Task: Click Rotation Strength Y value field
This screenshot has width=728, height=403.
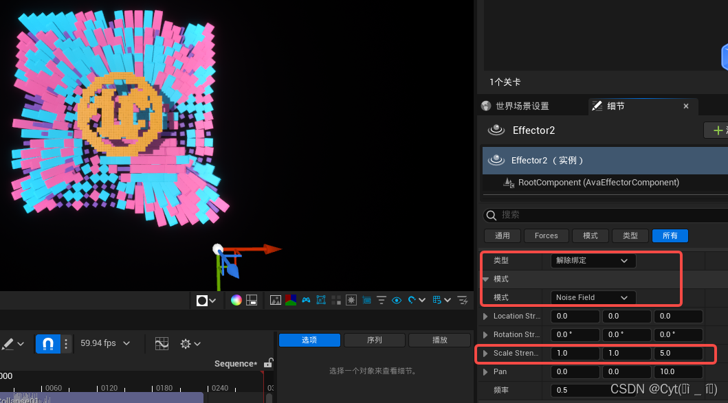Action: 626,335
